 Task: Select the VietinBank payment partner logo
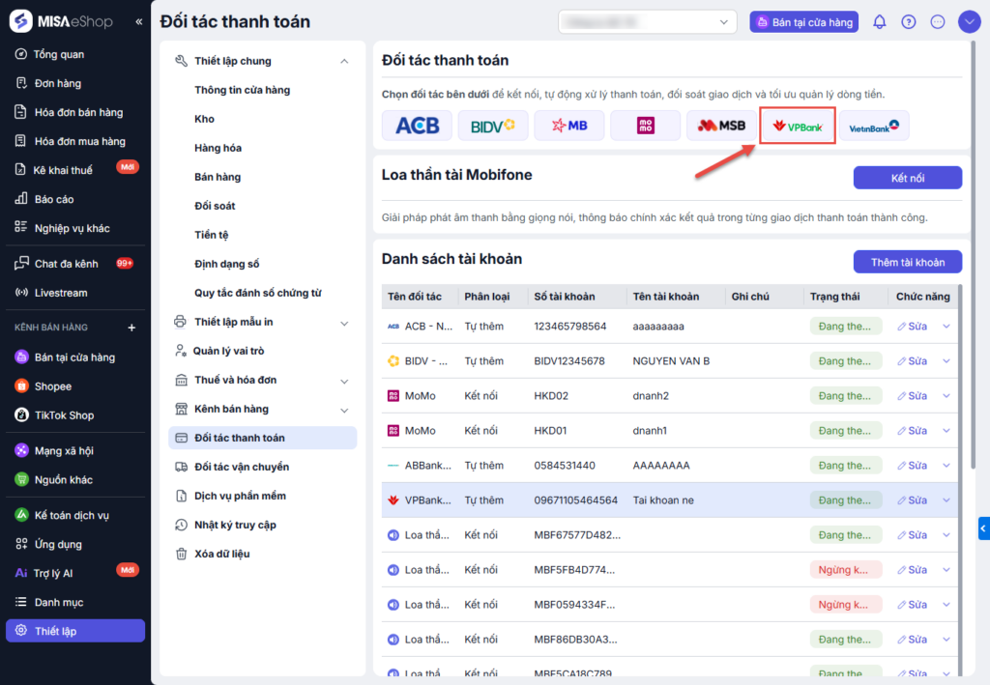(x=874, y=126)
